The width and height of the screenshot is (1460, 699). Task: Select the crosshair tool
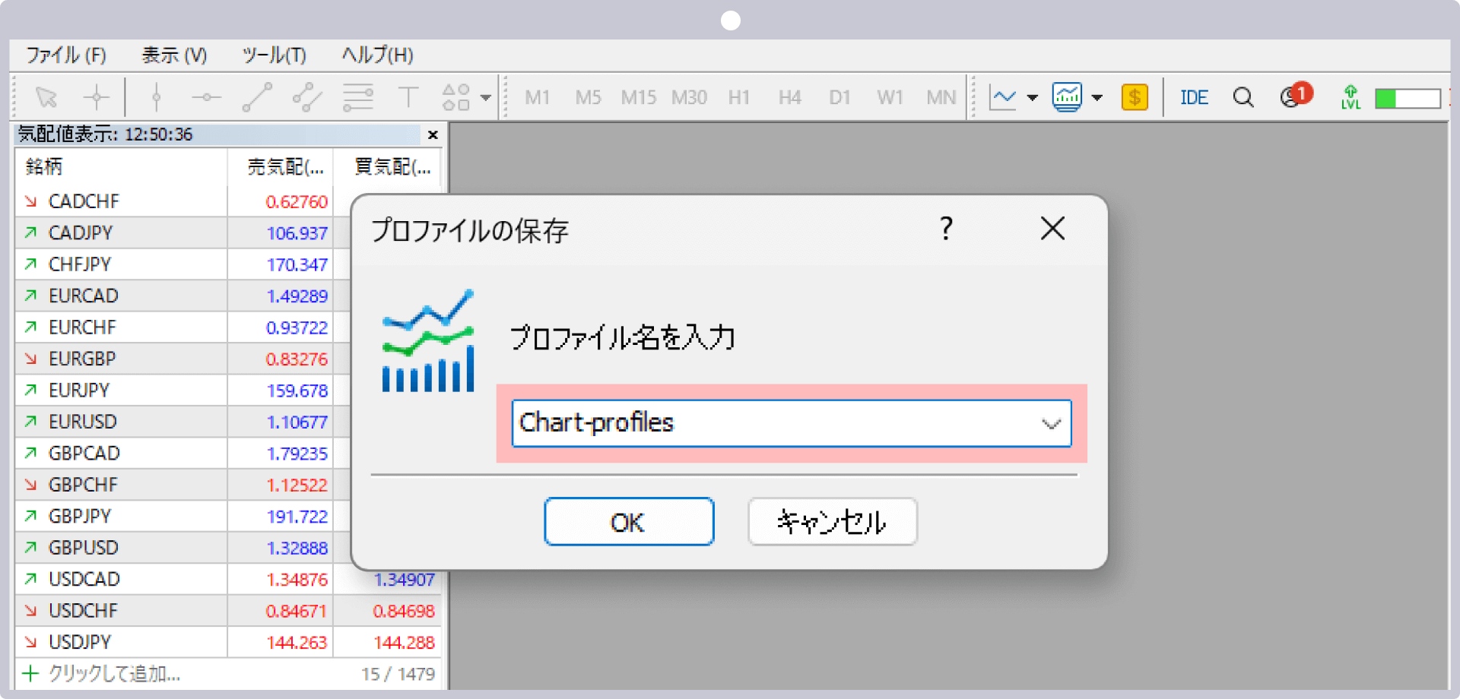click(97, 97)
